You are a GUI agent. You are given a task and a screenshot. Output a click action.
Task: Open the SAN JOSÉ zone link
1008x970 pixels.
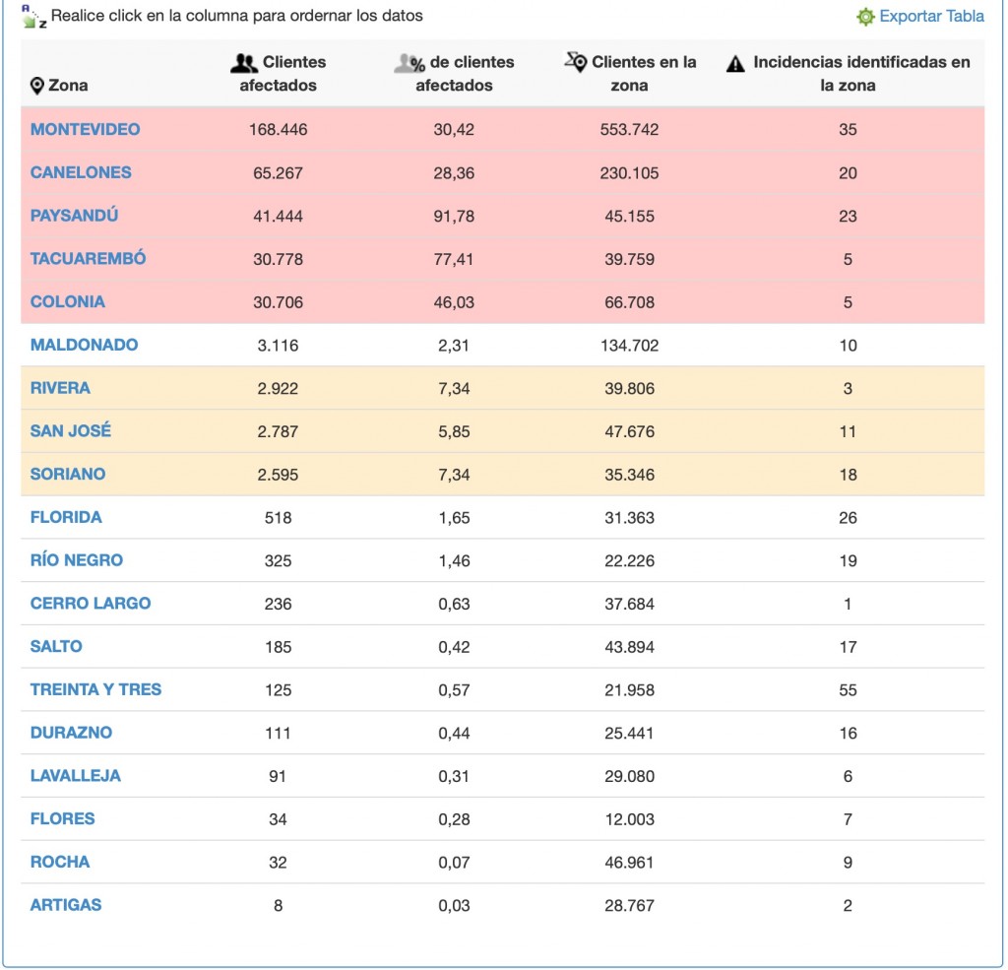click(x=71, y=431)
